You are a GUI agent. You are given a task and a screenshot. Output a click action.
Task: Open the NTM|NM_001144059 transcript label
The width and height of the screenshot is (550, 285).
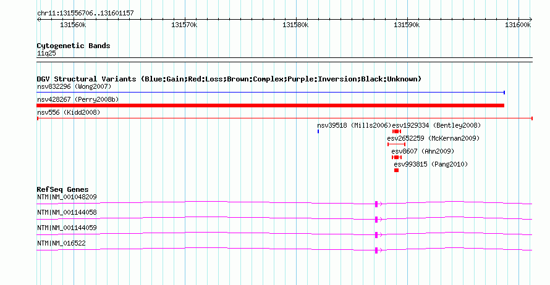(67, 228)
